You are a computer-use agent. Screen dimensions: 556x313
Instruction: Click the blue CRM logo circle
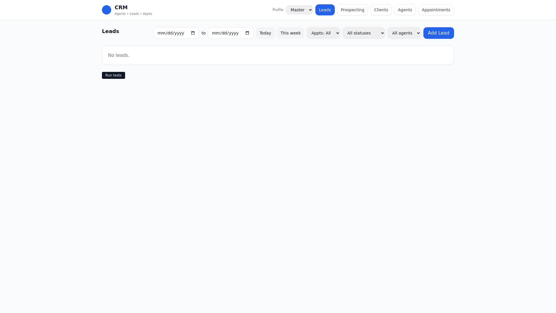107,10
